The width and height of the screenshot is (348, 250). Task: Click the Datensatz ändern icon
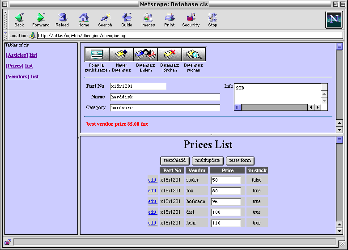coord(145,55)
